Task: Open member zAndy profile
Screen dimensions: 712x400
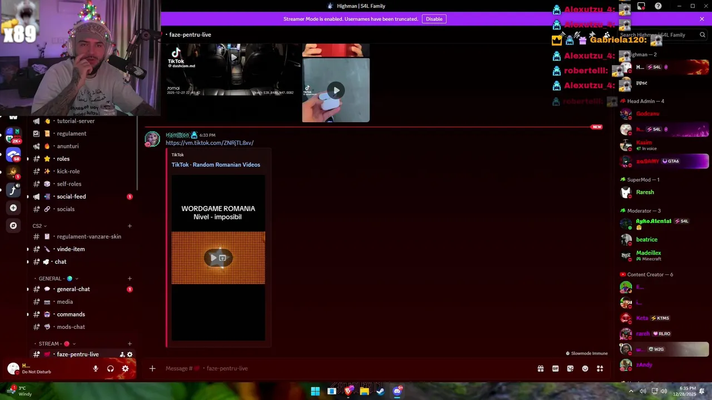Action: coord(644,365)
